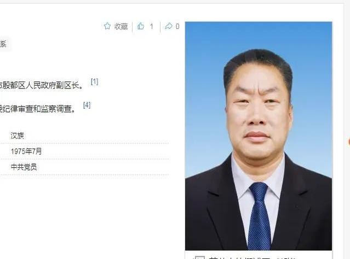Open the portrait photo of the official
Screen dimensions: 350x259
259,136
